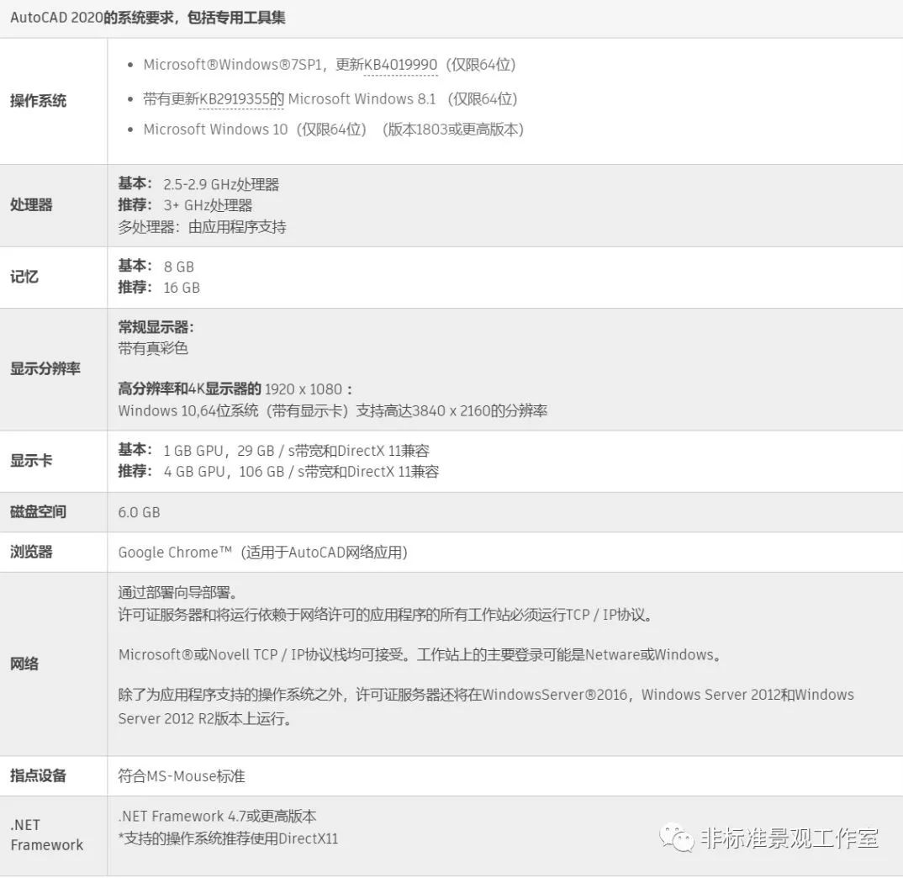Select the Microsoft Windows 8.1 line
The height and width of the screenshot is (878, 903).
pos(330,99)
